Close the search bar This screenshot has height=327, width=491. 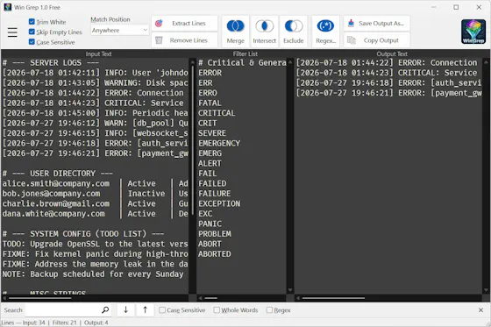pyautogui.click(x=480, y=310)
